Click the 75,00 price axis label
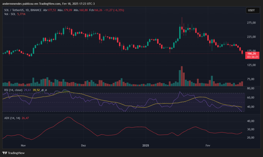 tap(251, 79)
